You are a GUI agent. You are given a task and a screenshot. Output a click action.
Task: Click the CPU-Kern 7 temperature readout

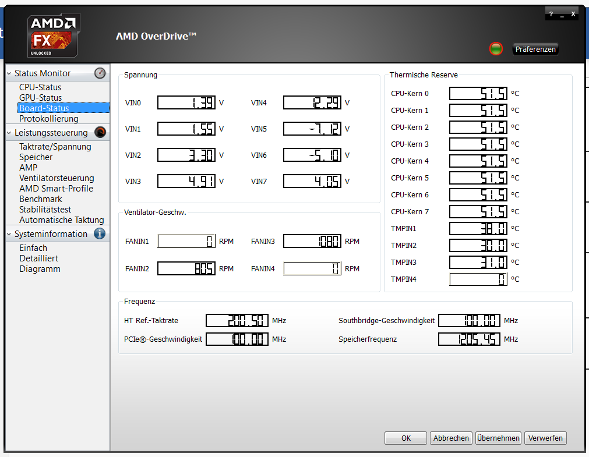[478, 212]
